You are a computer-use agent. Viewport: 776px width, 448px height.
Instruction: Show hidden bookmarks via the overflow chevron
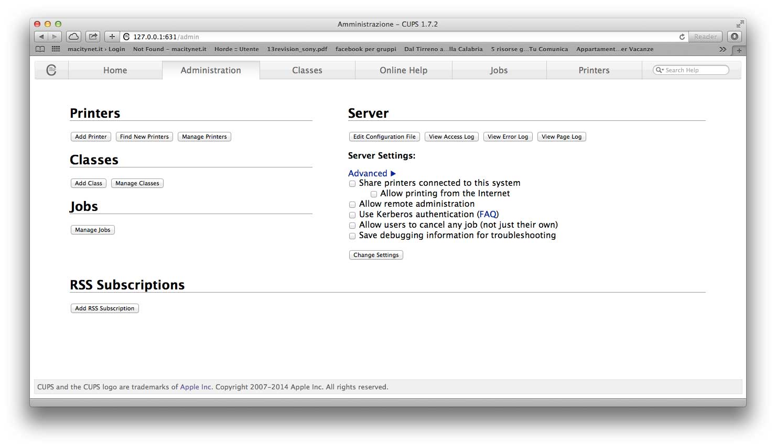(723, 49)
